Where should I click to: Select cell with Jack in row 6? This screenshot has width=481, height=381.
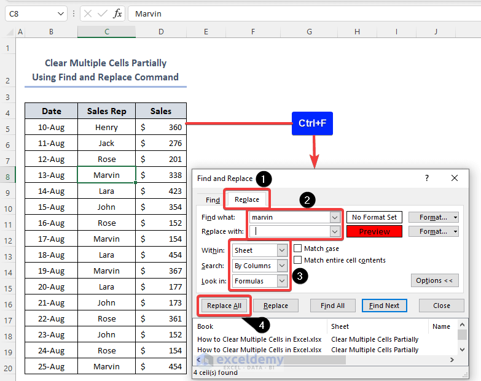(x=106, y=143)
